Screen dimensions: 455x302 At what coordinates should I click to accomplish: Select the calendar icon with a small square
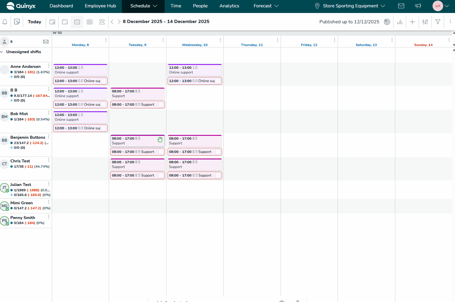point(52,22)
